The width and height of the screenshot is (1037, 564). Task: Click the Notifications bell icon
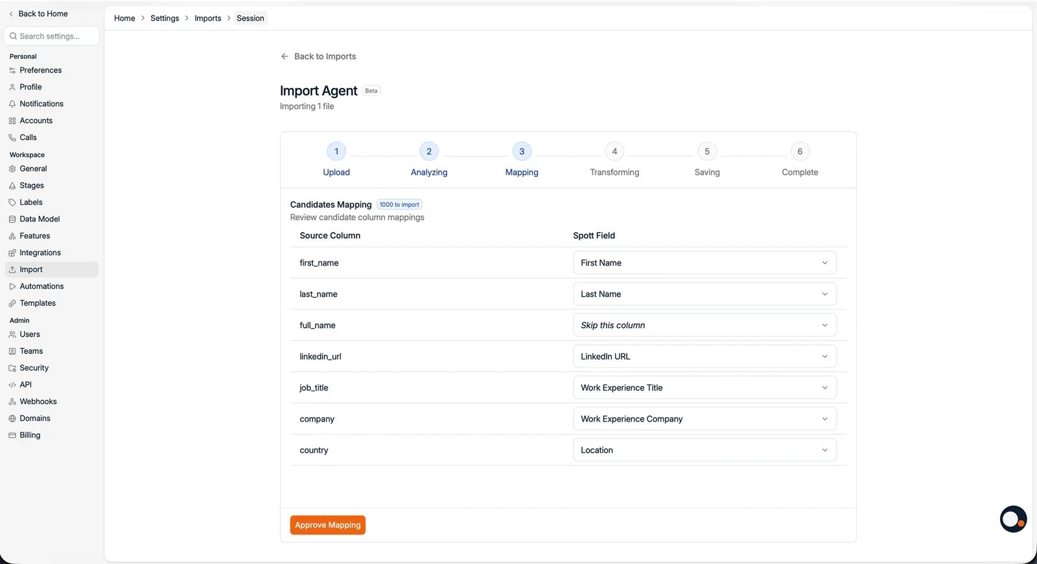(x=12, y=104)
